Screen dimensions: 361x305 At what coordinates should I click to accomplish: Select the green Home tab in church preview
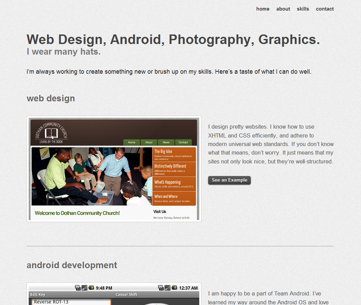pos(132,143)
